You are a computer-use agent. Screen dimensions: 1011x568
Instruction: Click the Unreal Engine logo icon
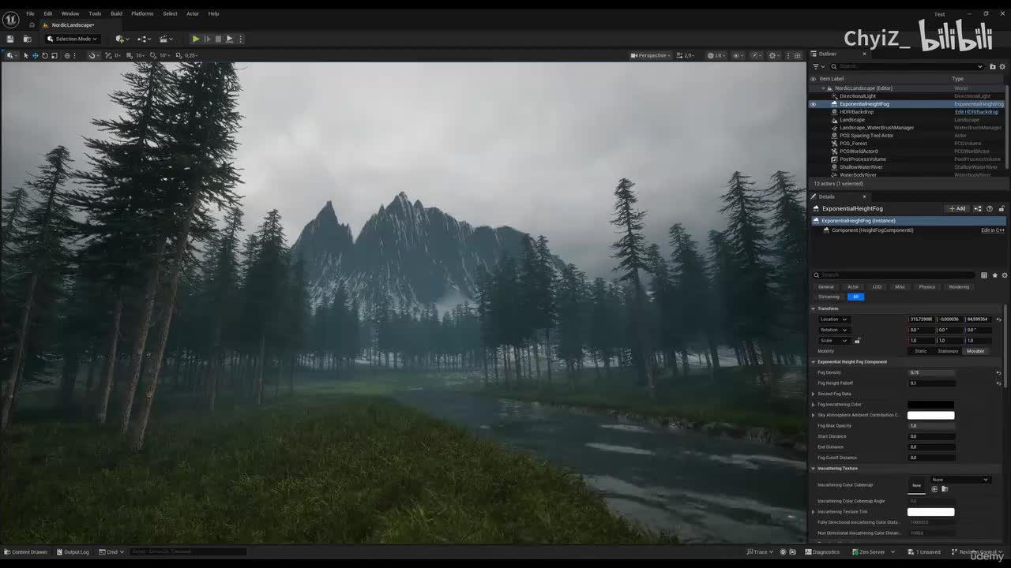click(x=10, y=19)
